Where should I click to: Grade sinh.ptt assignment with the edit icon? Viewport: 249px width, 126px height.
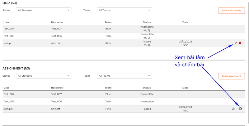pyautogui.click(x=241, y=109)
